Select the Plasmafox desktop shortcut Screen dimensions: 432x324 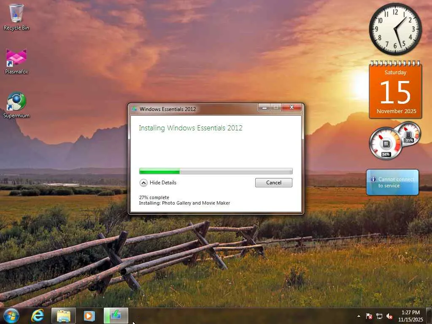[16, 61]
